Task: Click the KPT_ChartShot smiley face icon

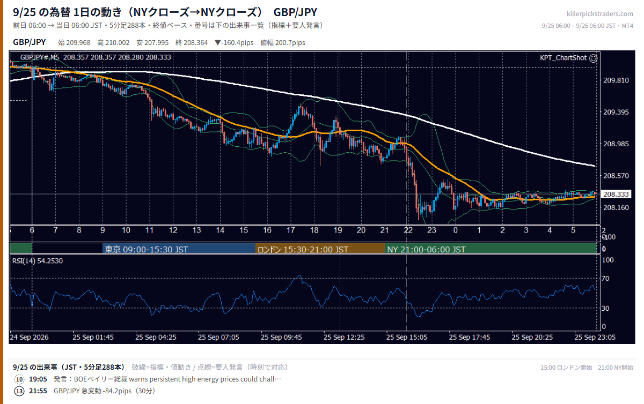Action: (593, 58)
